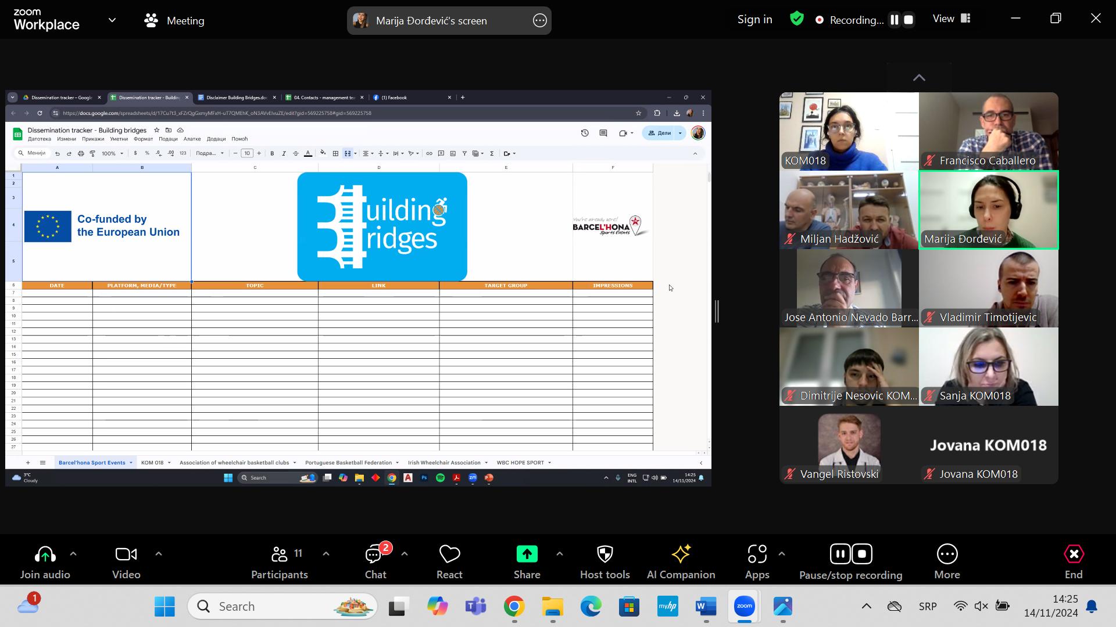Click the bold icon in shared Sheets toolbar
This screenshot has height=627, width=1116.
tap(272, 154)
